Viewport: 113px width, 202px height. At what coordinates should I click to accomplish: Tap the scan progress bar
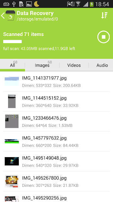coord(13,42)
